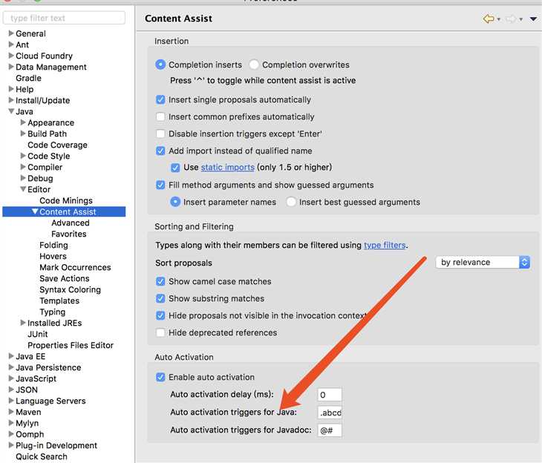This screenshot has width=542, height=463.
Task: Expand the Build Path node
Action: coord(23,134)
